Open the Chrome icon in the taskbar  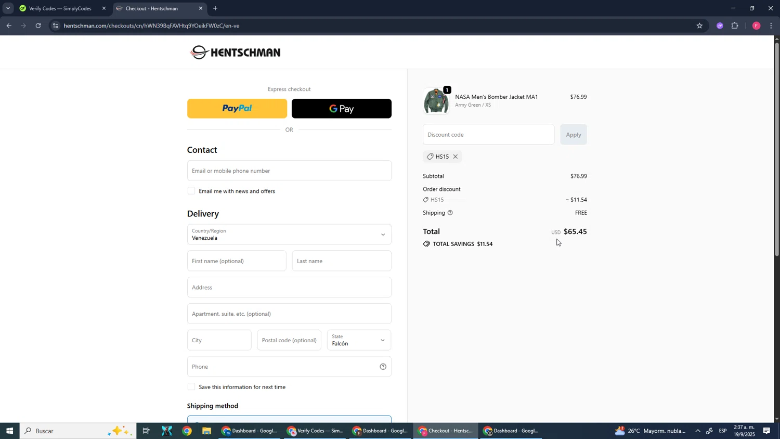[187, 431]
